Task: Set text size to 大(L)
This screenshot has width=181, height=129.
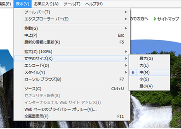Action: [149, 65]
